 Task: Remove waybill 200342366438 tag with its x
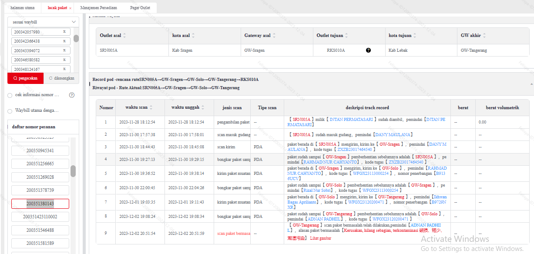pos(64,41)
